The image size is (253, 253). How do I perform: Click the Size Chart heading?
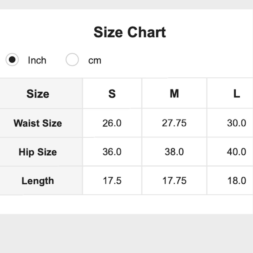coord(130,32)
